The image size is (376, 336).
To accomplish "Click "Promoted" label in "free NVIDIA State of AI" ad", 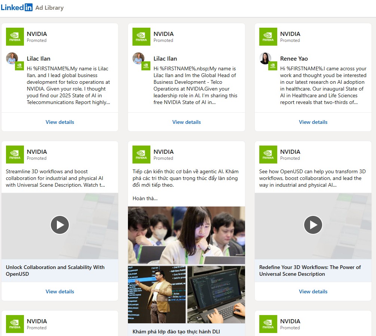I will (x=163, y=40).
